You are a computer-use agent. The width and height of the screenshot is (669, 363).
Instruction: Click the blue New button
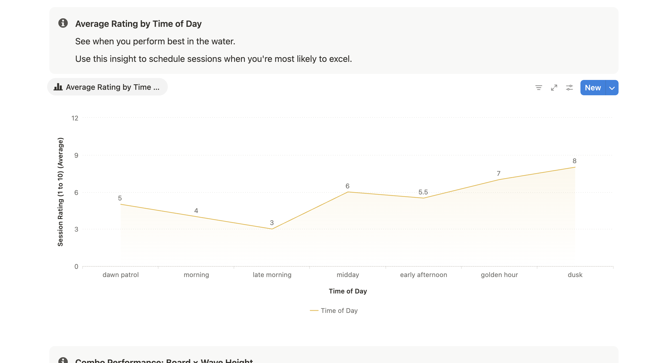point(593,88)
